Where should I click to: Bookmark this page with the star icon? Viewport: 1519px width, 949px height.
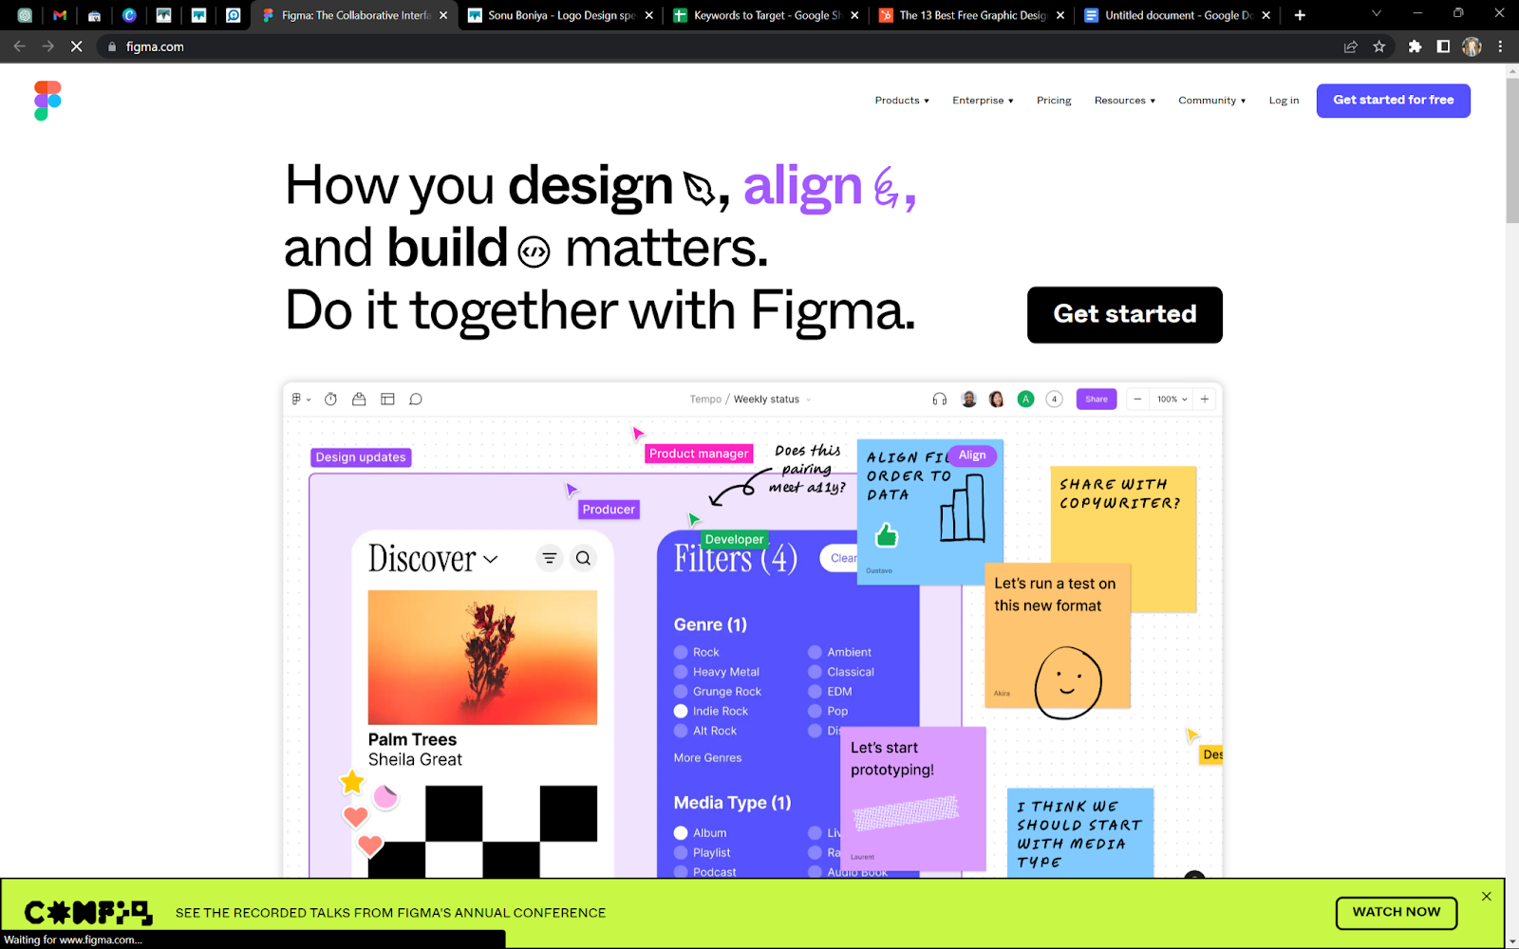click(x=1378, y=47)
